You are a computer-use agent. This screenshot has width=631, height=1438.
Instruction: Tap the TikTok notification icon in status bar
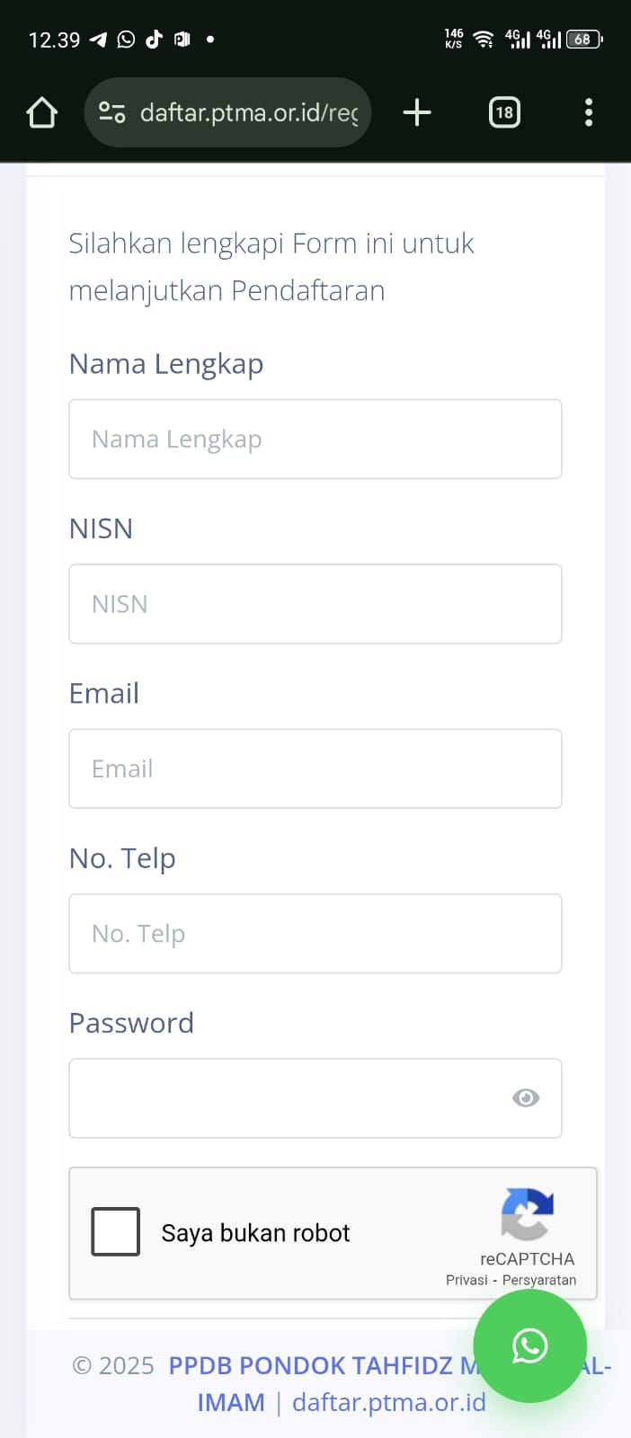[154, 39]
